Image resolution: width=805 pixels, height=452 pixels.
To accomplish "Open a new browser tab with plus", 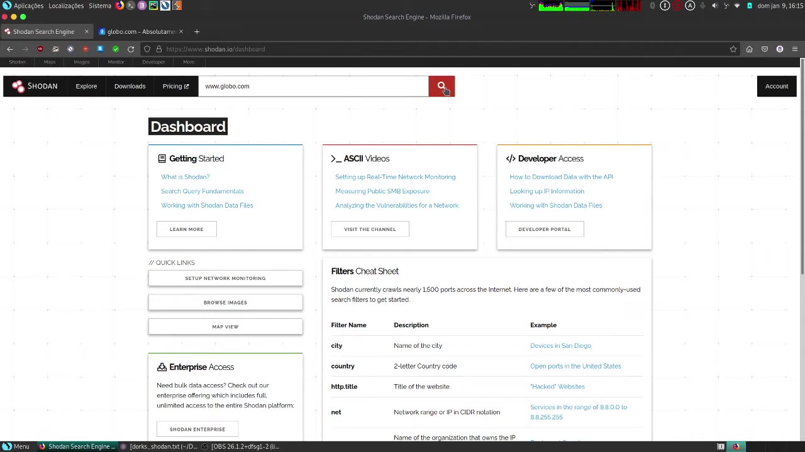I will click(x=197, y=31).
